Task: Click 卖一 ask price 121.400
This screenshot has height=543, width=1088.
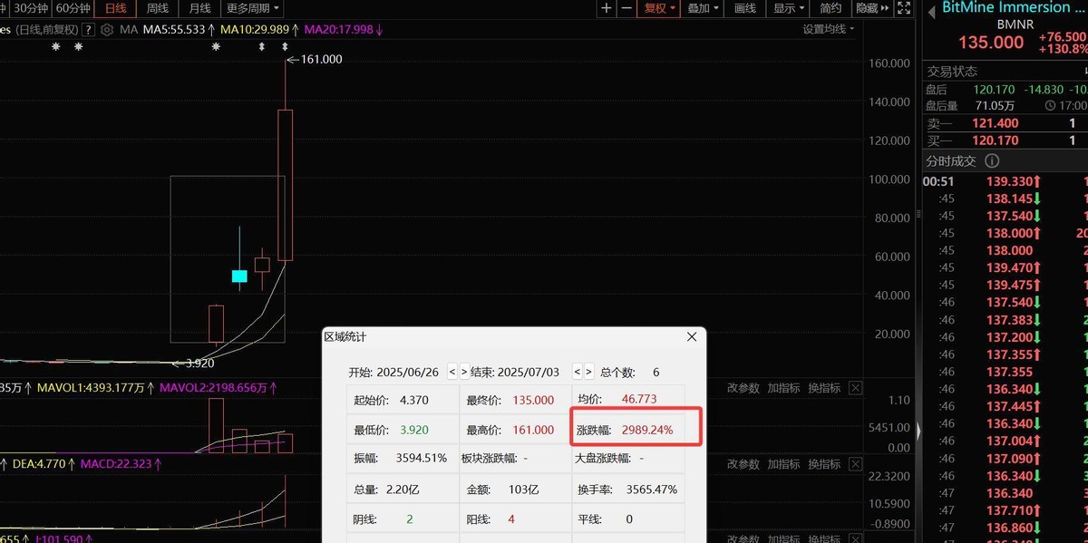Action: tap(995, 123)
